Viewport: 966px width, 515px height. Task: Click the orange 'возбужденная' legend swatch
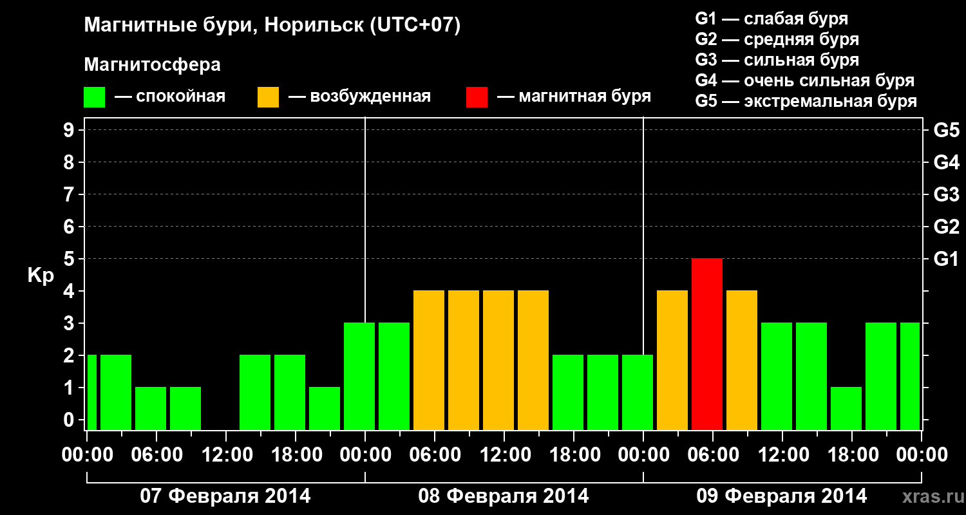point(268,97)
